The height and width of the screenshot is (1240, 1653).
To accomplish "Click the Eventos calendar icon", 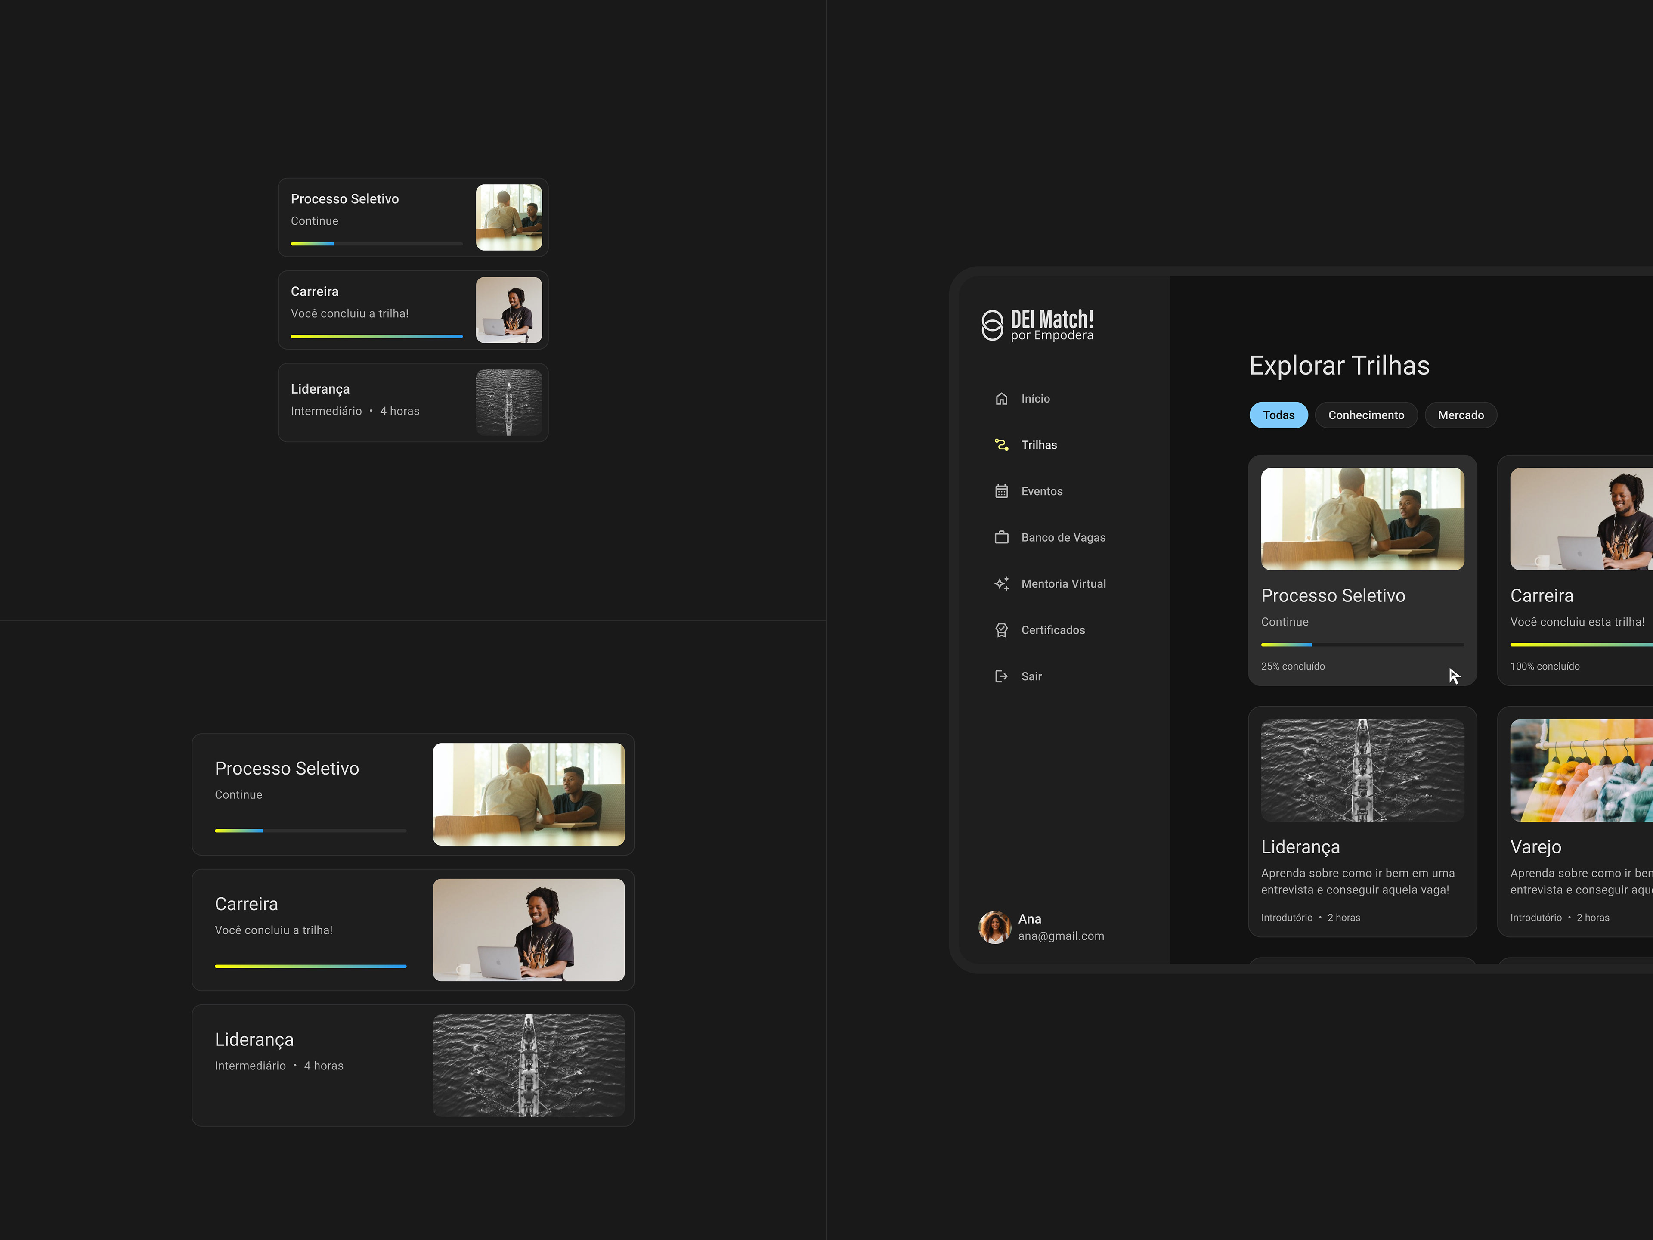I will pyautogui.click(x=1001, y=491).
